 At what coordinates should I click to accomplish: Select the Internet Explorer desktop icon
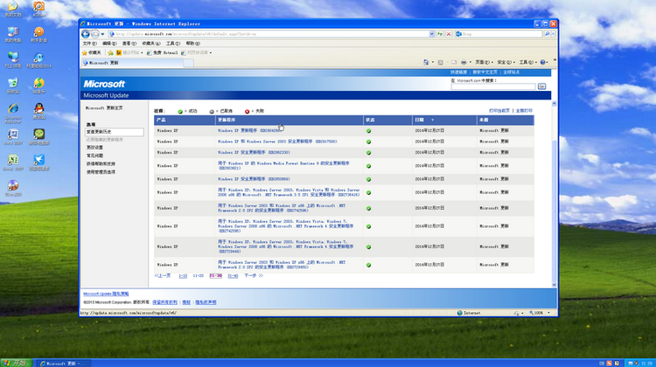pyautogui.click(x=13, y=114)
